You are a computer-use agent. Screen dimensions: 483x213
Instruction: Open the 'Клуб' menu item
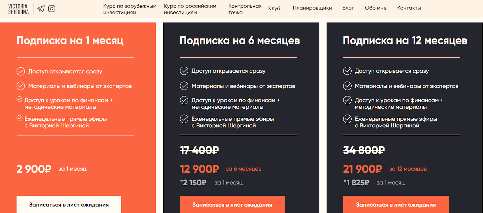click(x=274, y=8)
